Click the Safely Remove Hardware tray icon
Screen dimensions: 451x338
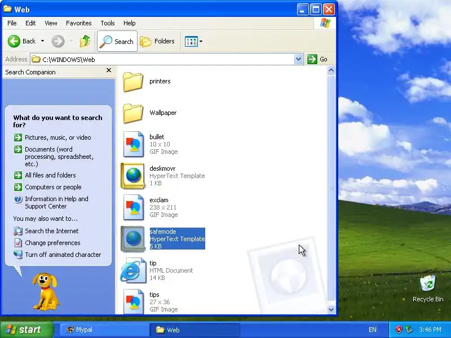(x=409, y=330)
